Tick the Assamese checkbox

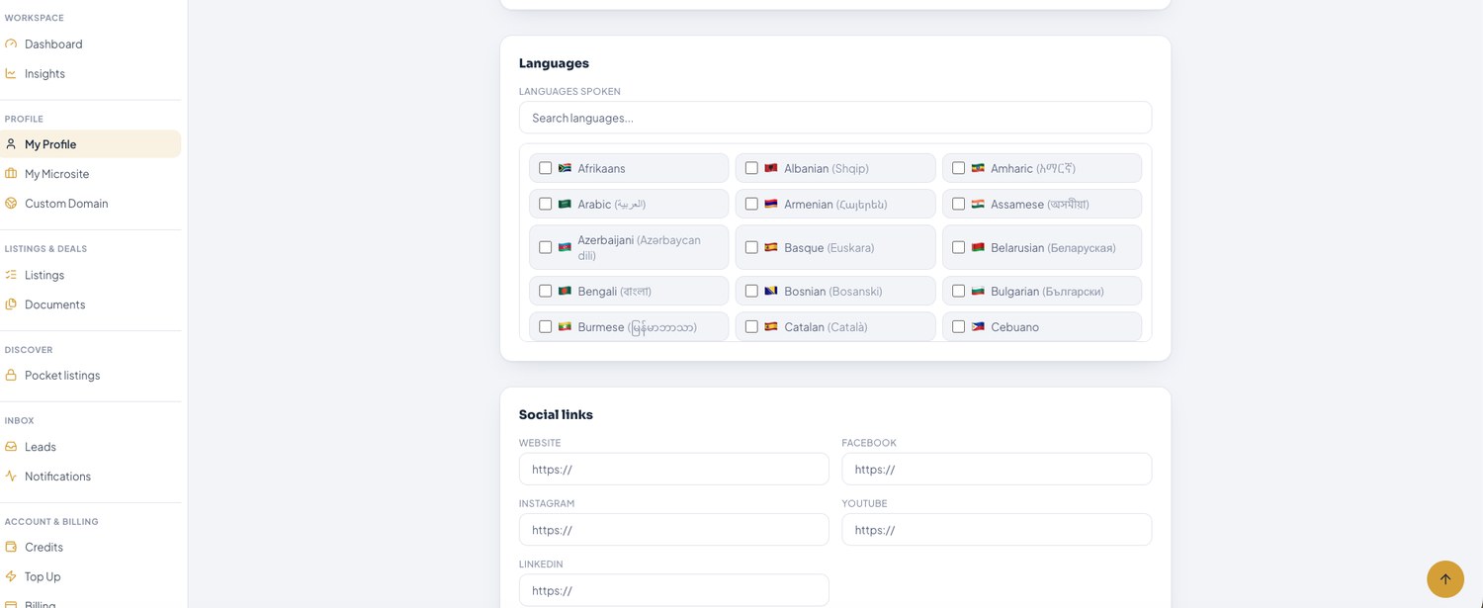(x=958, y=204)
